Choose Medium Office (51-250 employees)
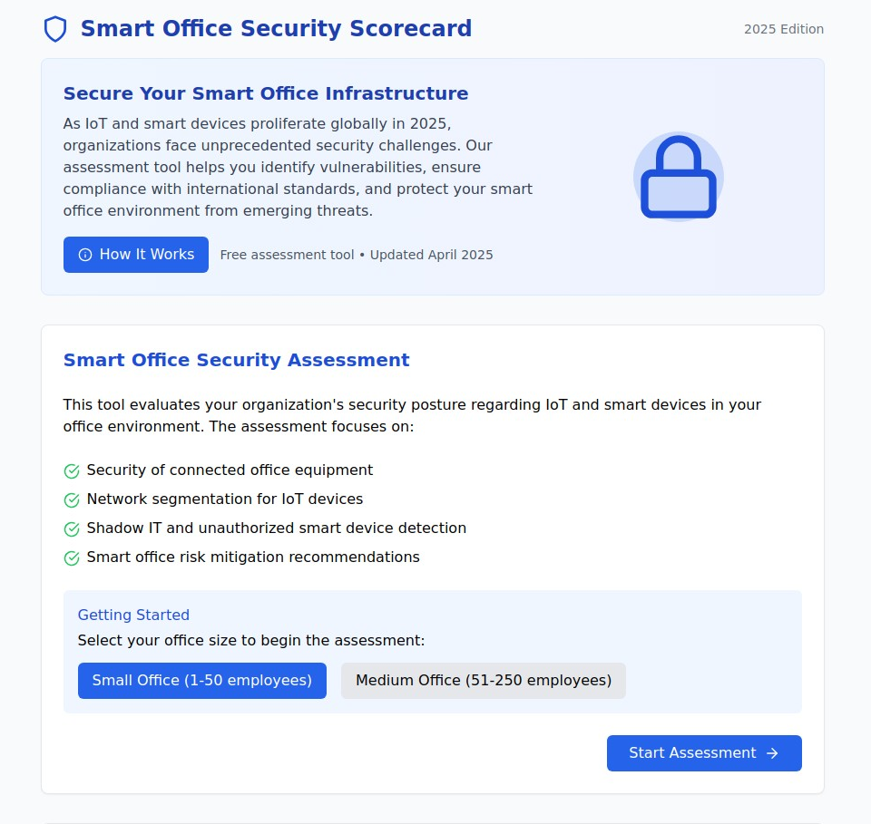This screenshot has width=871, height=824. tap(483, 681)
